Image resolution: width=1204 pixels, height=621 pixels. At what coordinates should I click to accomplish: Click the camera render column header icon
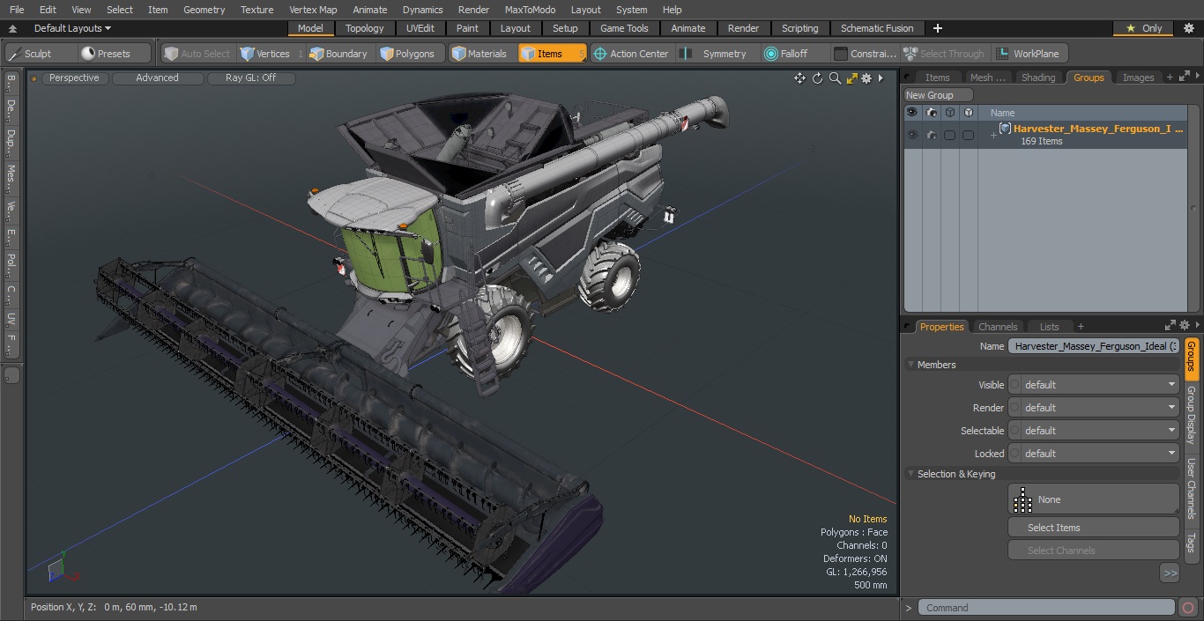[932, 113]
